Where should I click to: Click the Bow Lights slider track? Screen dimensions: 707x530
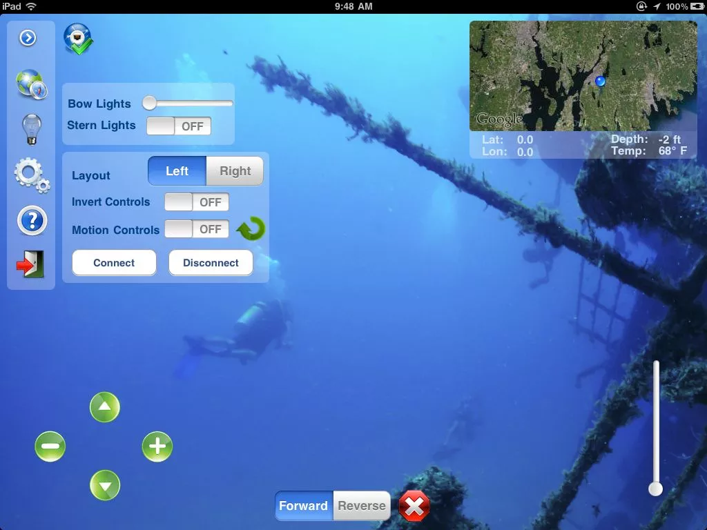pos(191,104)
